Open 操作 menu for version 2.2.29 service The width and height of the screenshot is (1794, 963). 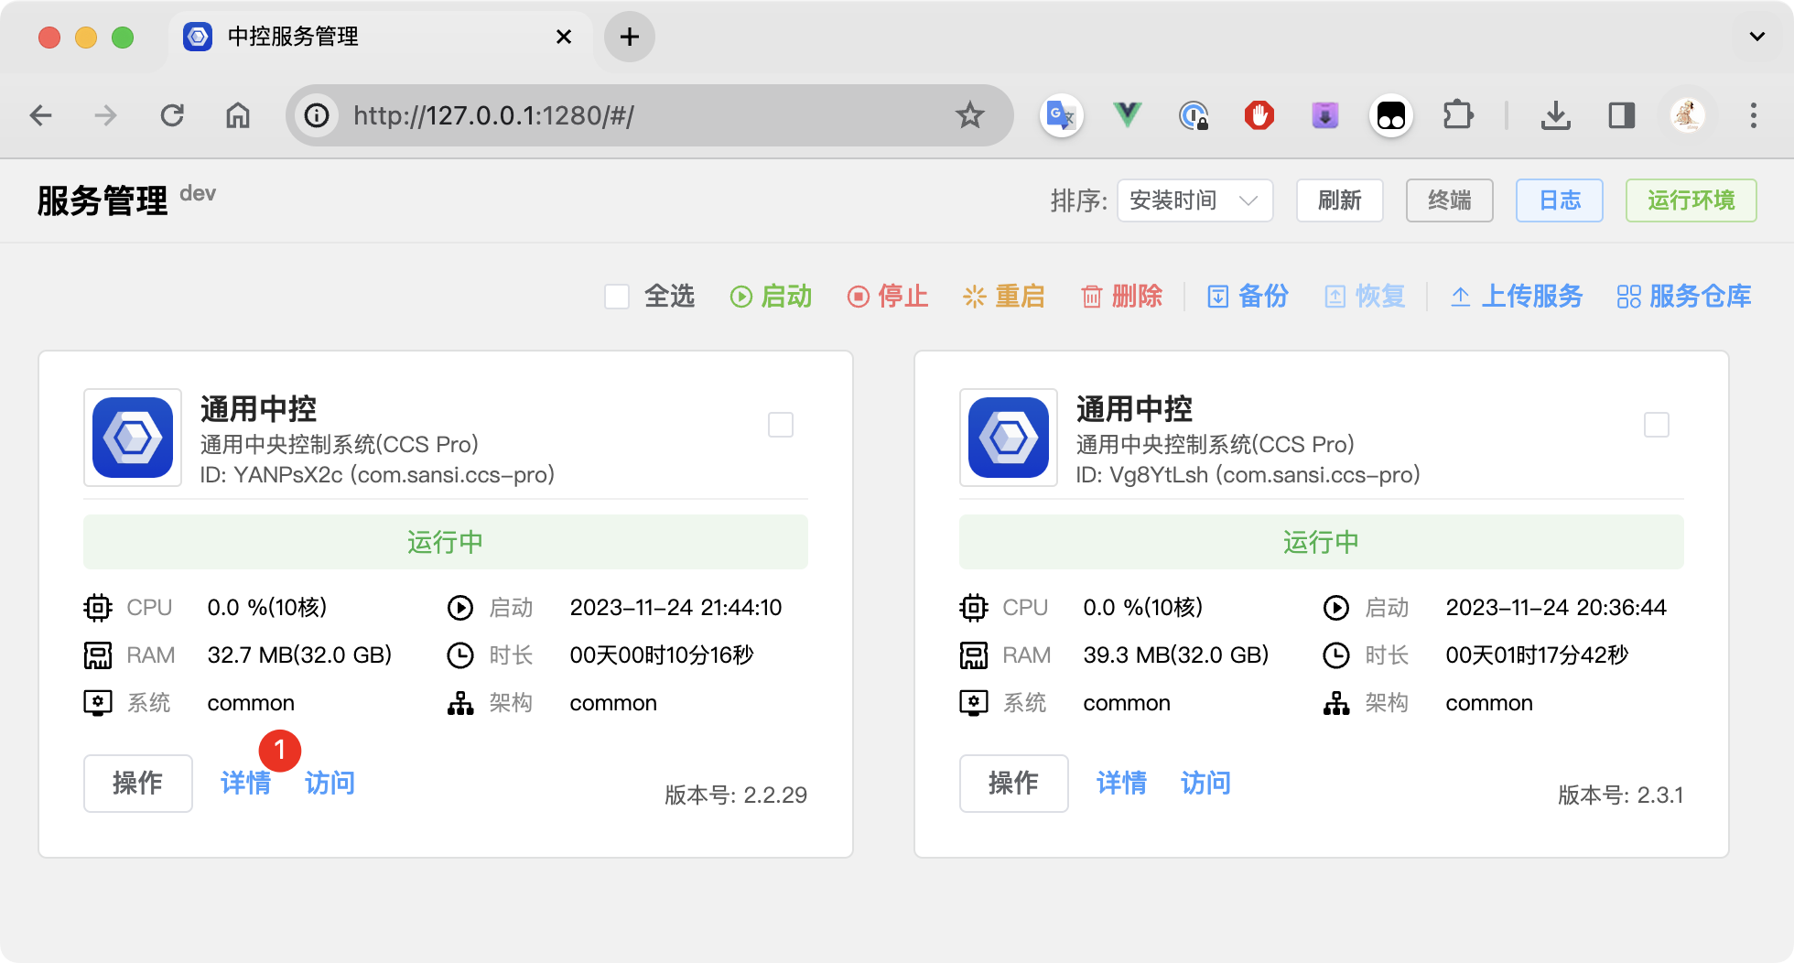pos(138,784)
